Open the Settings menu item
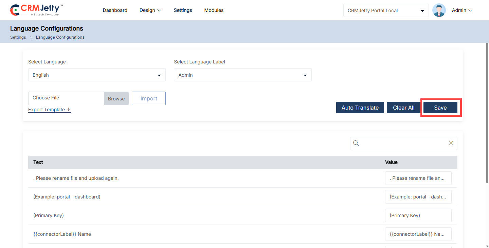Screen dimensions: 489x248 click(183, 11)
